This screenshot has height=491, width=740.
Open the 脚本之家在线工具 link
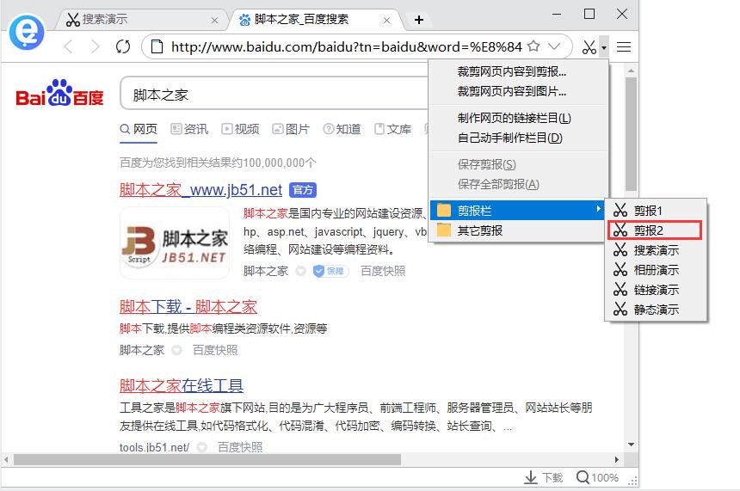click(182, 386)
